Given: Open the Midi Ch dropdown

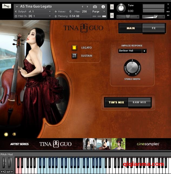Looking at the screenshot, I should (50, 16).
